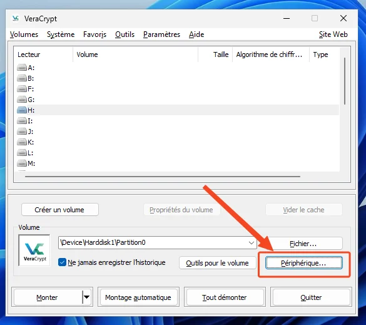
Task: Click the Quitter button
Action: pyautogui.click(x=311, y=297)
